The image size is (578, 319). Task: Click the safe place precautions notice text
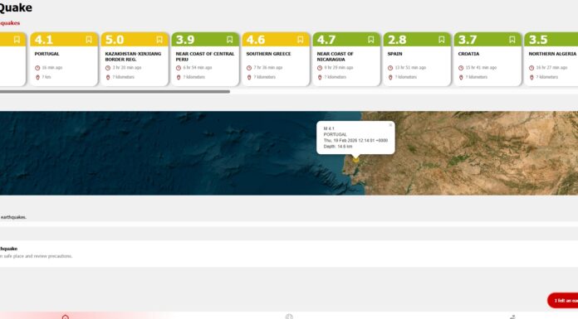coord(37,256)
